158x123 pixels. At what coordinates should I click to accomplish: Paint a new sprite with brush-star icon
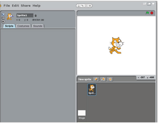tap(96, 79)
